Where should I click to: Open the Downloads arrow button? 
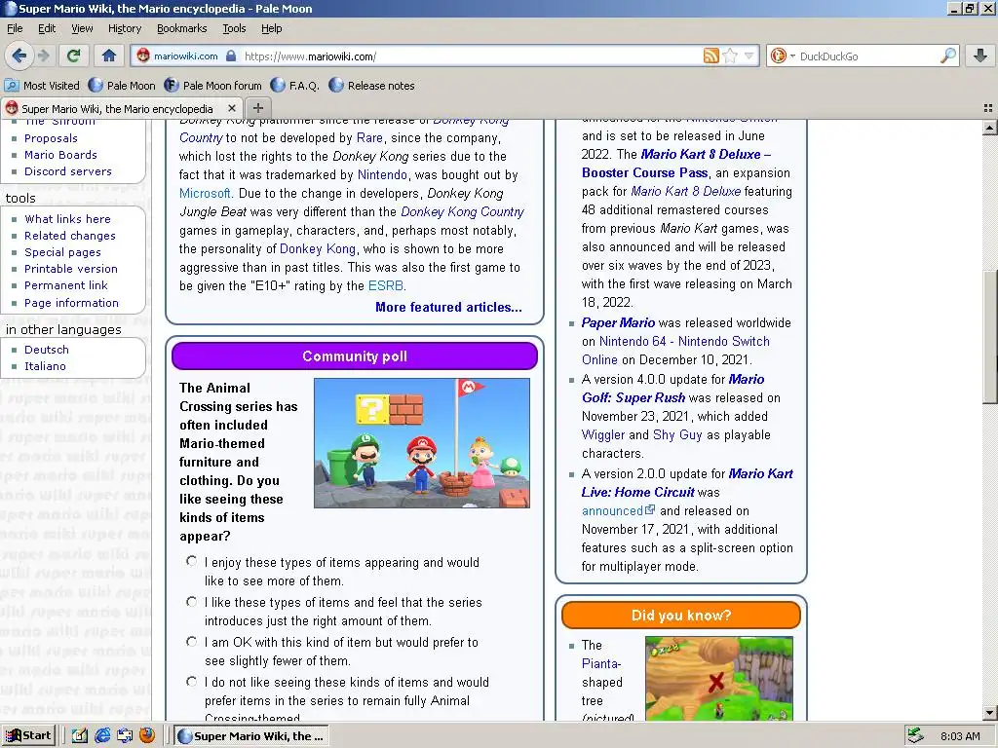pyautogui.click(x=980, y=56)
